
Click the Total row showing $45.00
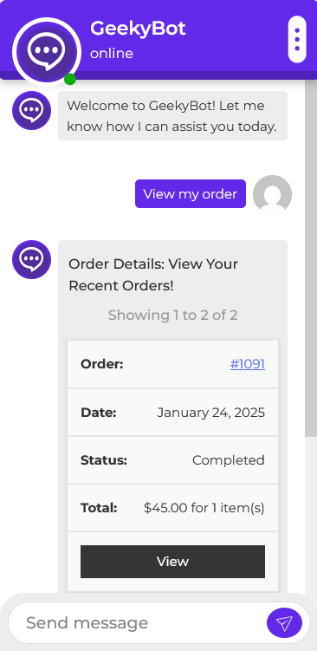click(172, 508)
